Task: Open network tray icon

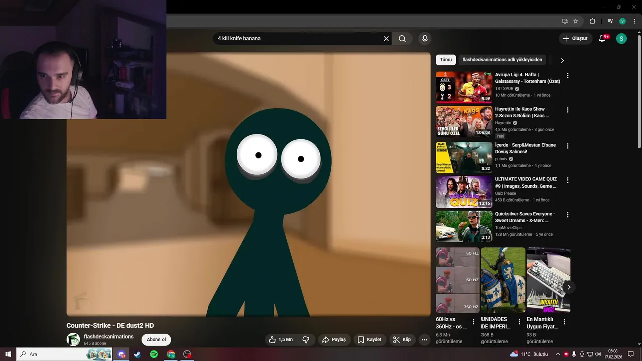Action: 590,354
